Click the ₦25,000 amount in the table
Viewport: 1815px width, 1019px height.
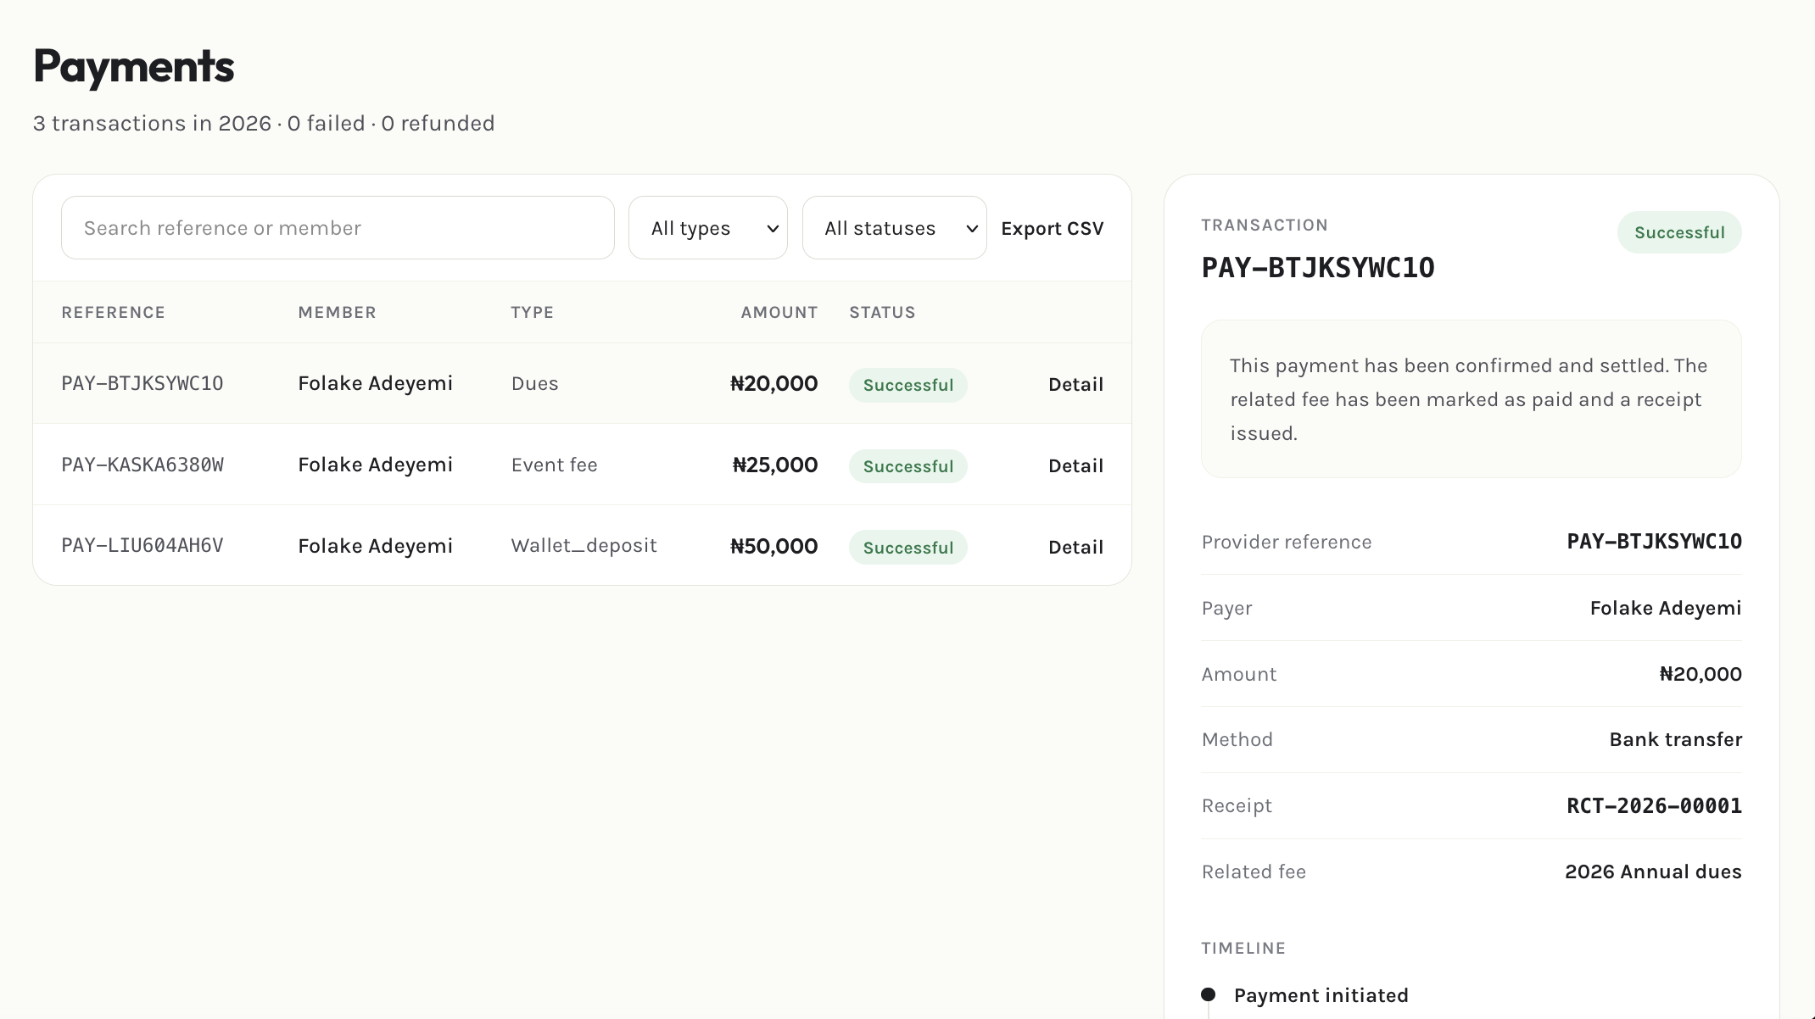[775, 465]
